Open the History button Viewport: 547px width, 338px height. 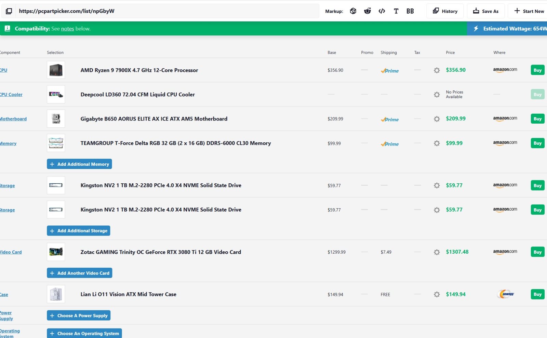445,11
